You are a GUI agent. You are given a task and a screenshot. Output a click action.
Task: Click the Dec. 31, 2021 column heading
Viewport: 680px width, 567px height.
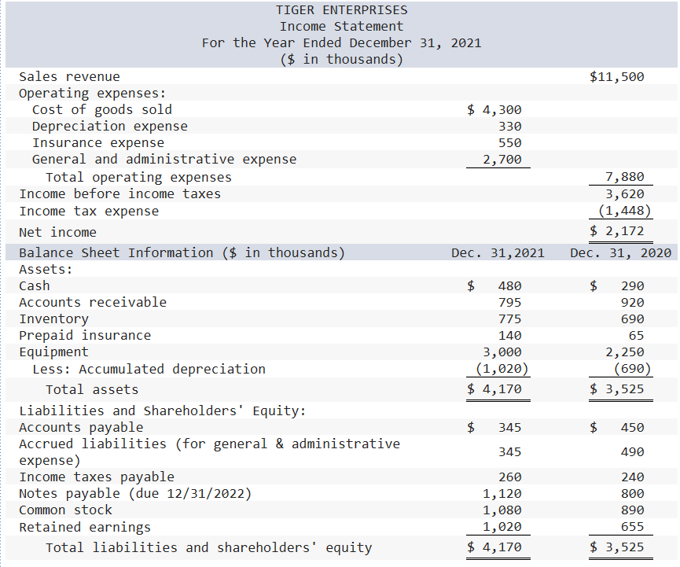tap(497, 252)
